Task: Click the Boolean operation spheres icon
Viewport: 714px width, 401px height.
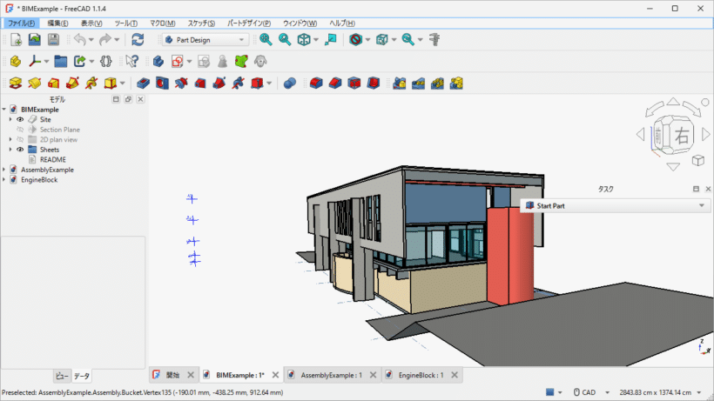Action: point(290,84)
